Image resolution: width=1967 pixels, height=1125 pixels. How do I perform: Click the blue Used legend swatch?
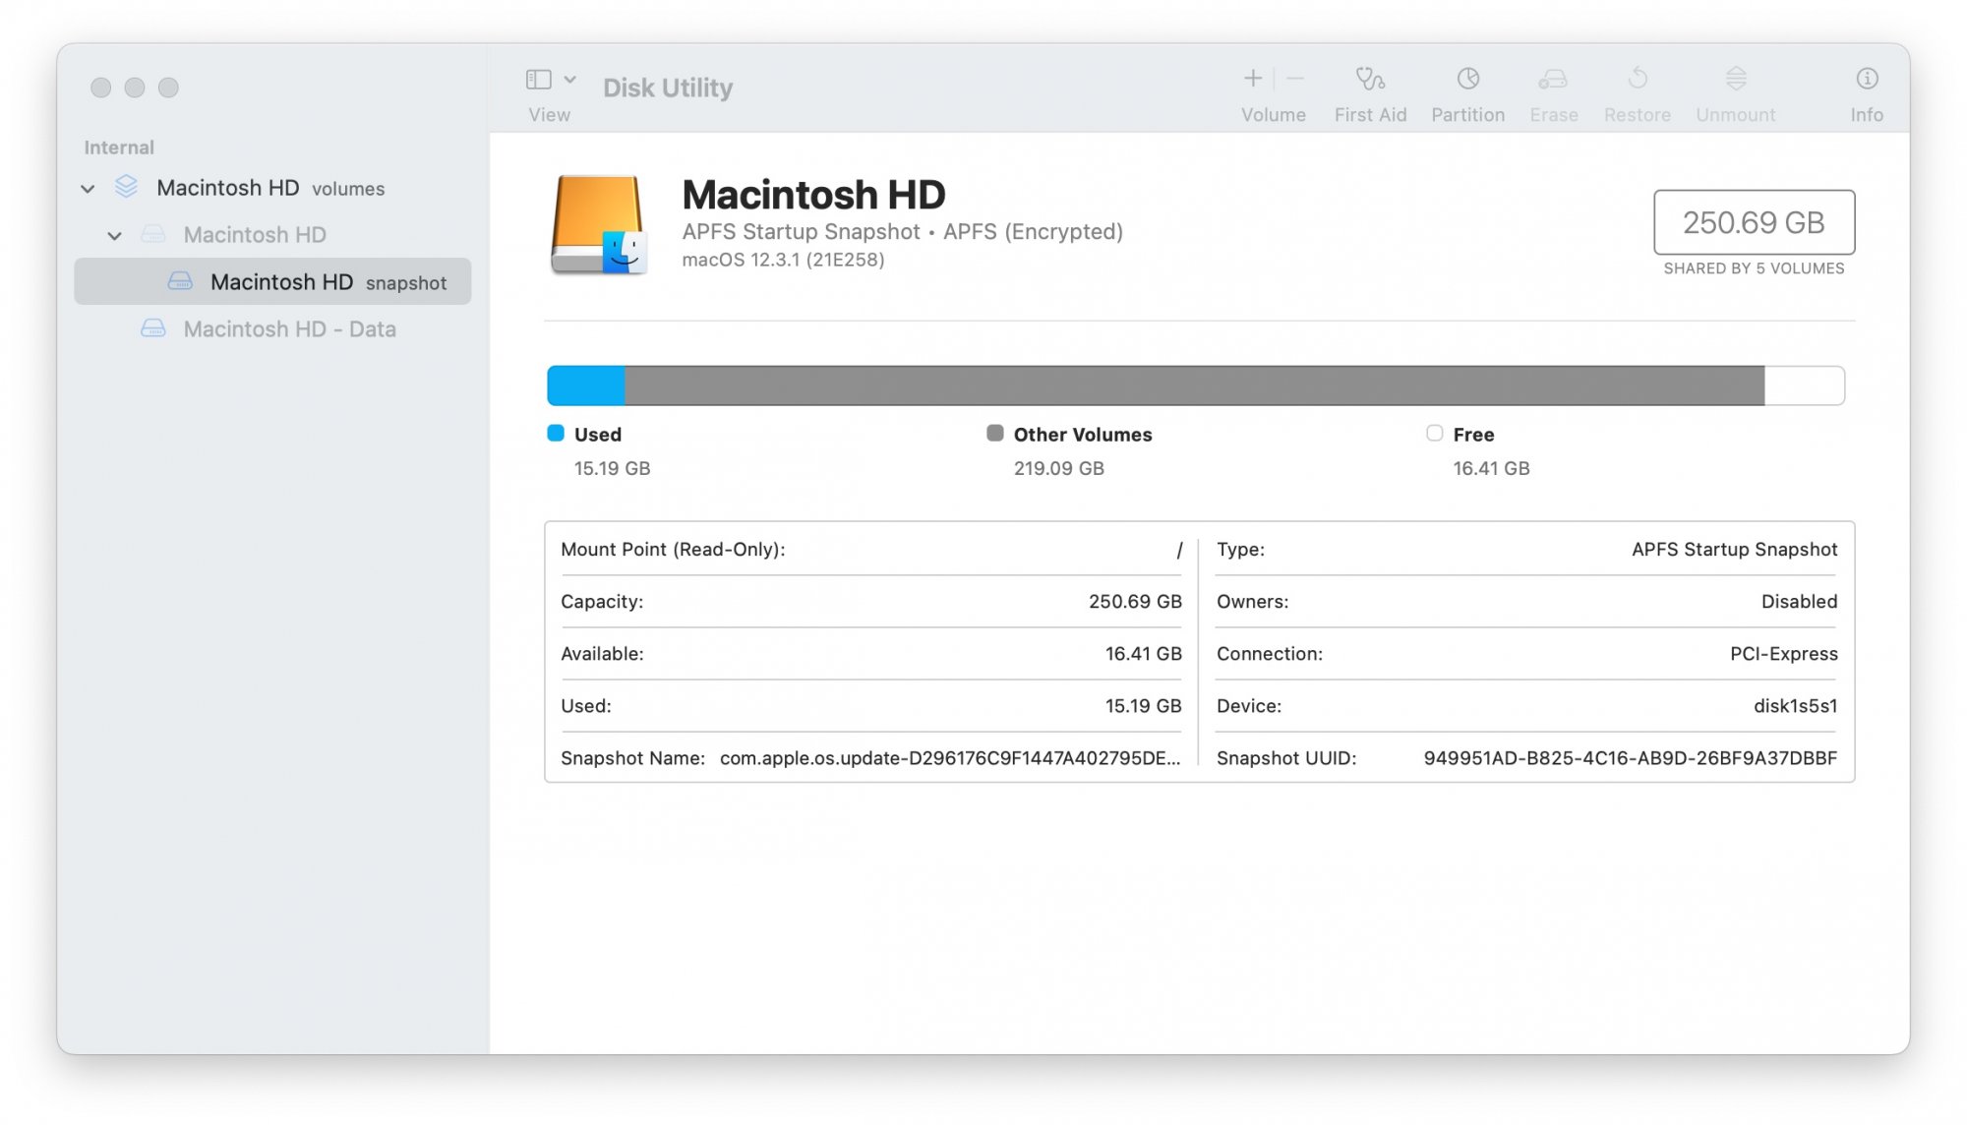556,433
